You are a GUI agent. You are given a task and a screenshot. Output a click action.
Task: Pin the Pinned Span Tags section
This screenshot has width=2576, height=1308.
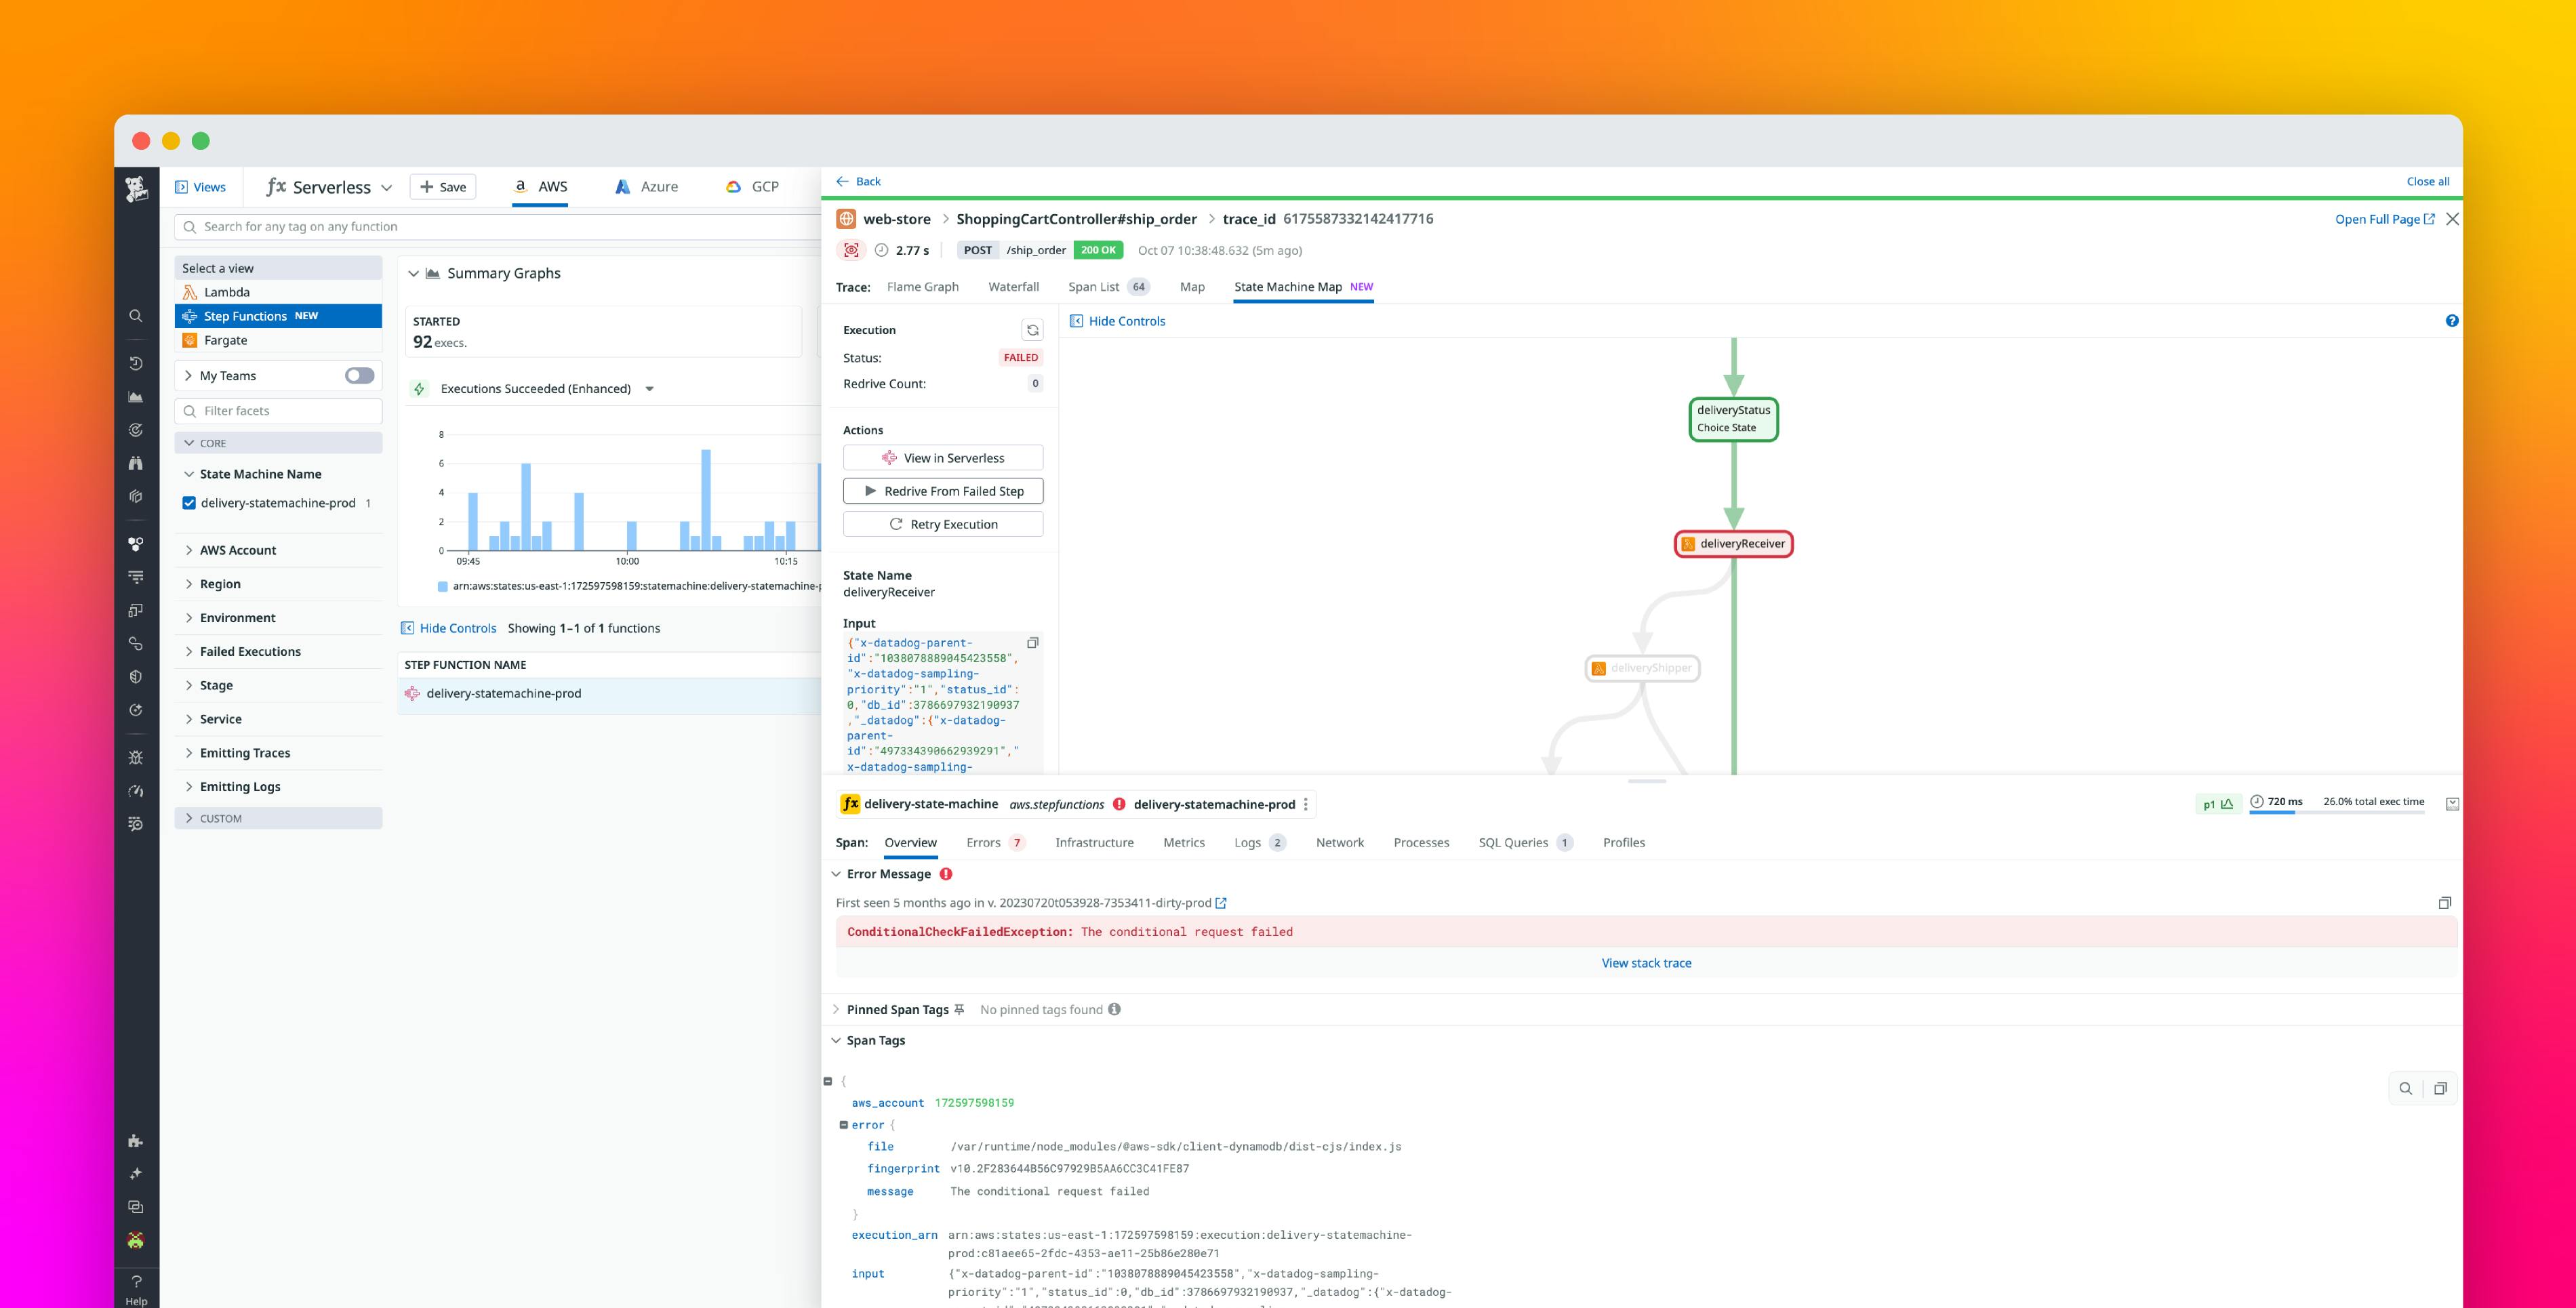pos(959,1010)
